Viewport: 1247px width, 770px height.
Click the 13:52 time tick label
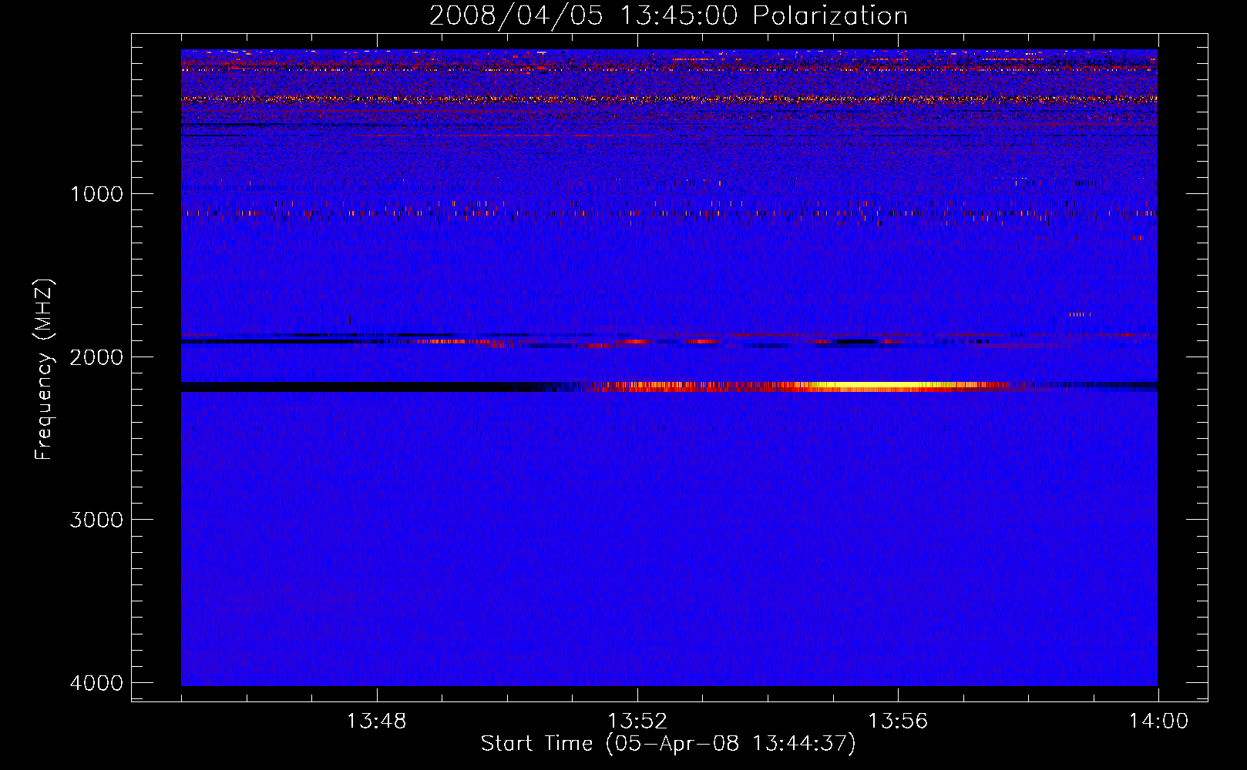pyautogui.click(x=637, y=721)
